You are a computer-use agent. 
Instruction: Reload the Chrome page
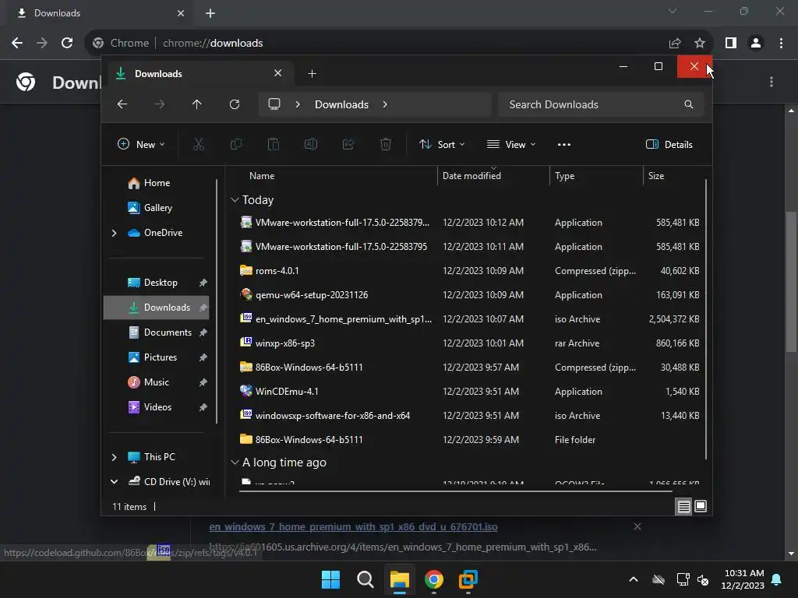(67, 43)
